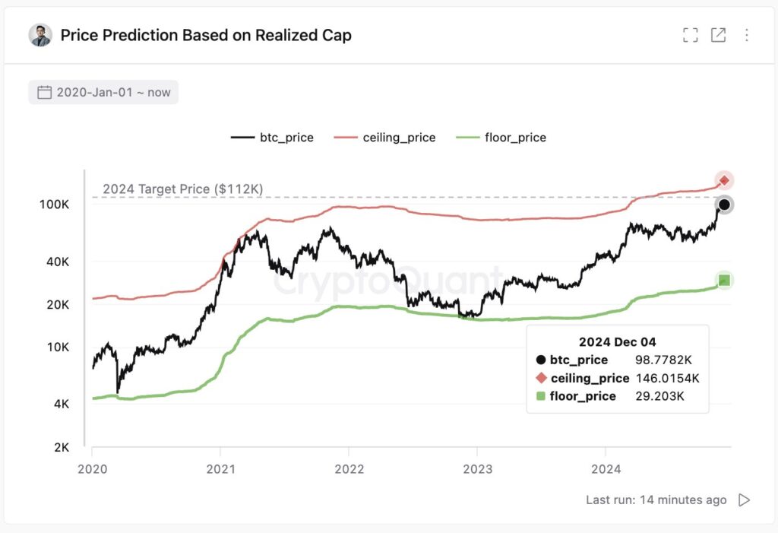The image size is (778, 533).
Task: Click the green square floor_price endpoint marker
Action: 723,280
